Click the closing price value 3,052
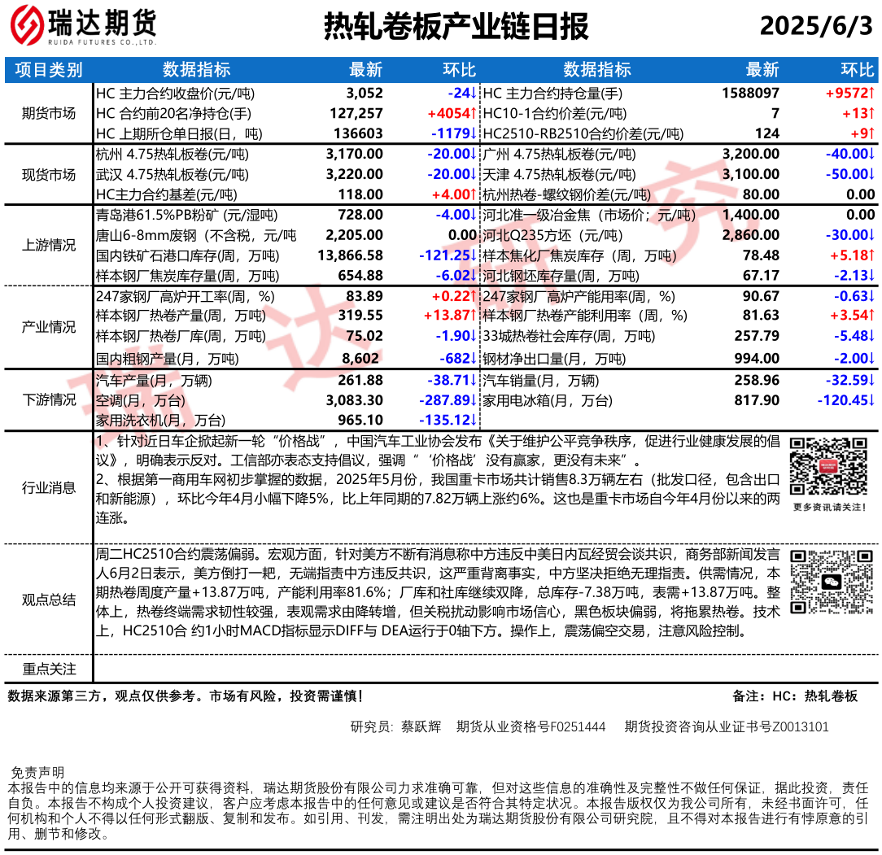Screen dimensions: 882x855 coord(365,94)
